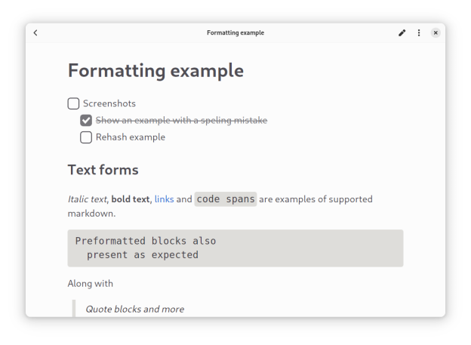Click the struck-through task text
The image size is (471, 345).
click(x=181, y=120)
